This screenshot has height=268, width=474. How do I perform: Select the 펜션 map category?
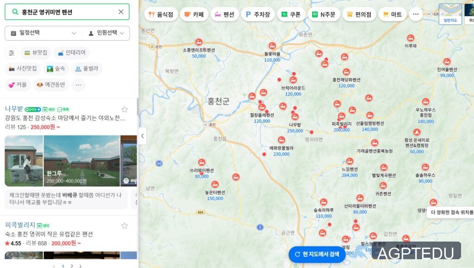pyautogui.click(x=225, y=14)
